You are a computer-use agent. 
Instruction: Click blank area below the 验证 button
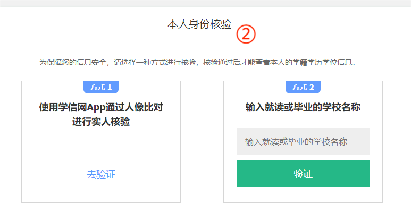point(303,194)
